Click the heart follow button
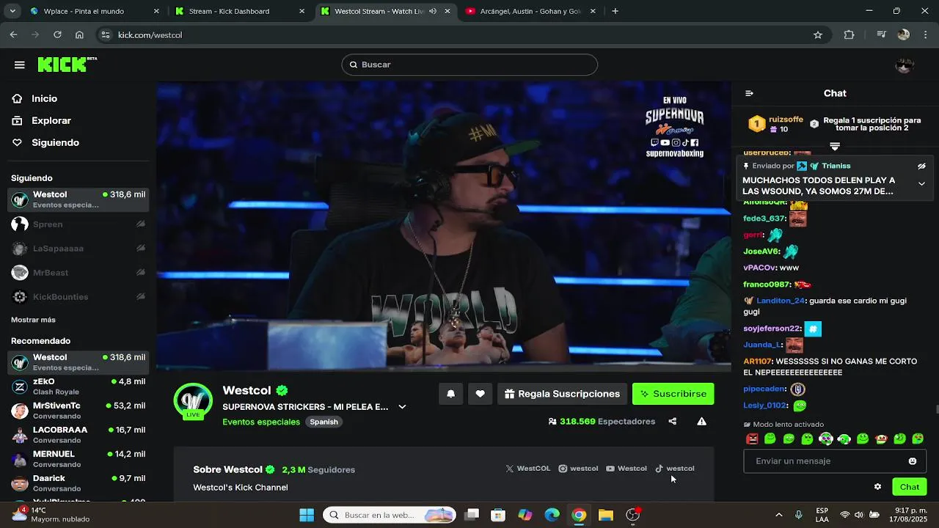The width and height of the screenshot is (939, 528). click(x=480, y=394)
